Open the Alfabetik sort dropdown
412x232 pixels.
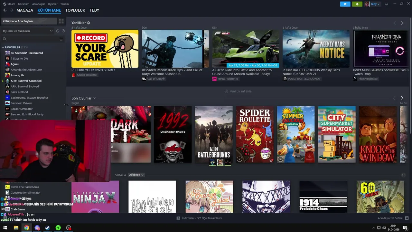[x=136, y=175]
